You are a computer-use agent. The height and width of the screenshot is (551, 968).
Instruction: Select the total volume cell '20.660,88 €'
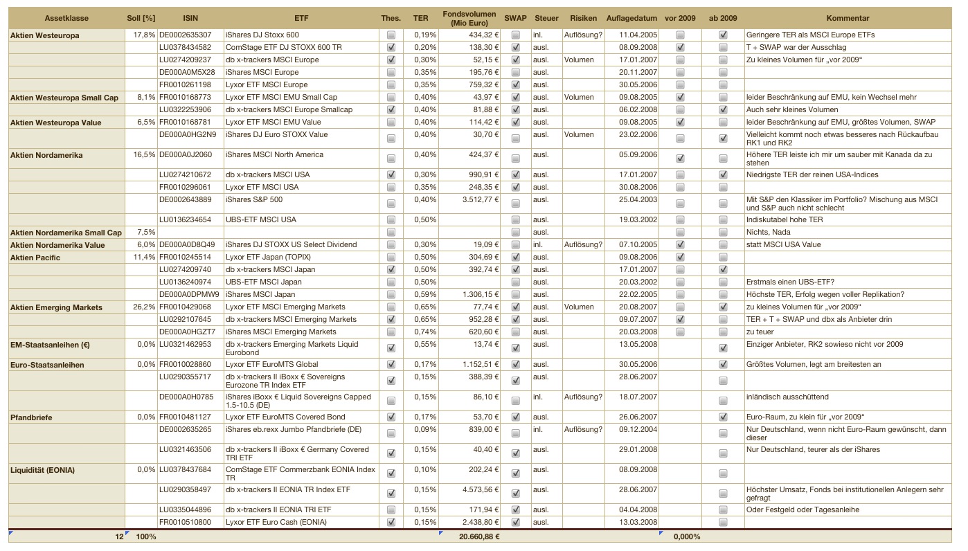pos(469,536)
